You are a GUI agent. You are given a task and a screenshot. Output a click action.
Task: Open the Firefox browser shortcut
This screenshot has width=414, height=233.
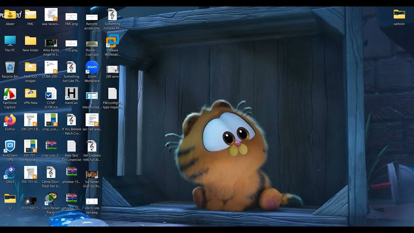click(10, 122)
